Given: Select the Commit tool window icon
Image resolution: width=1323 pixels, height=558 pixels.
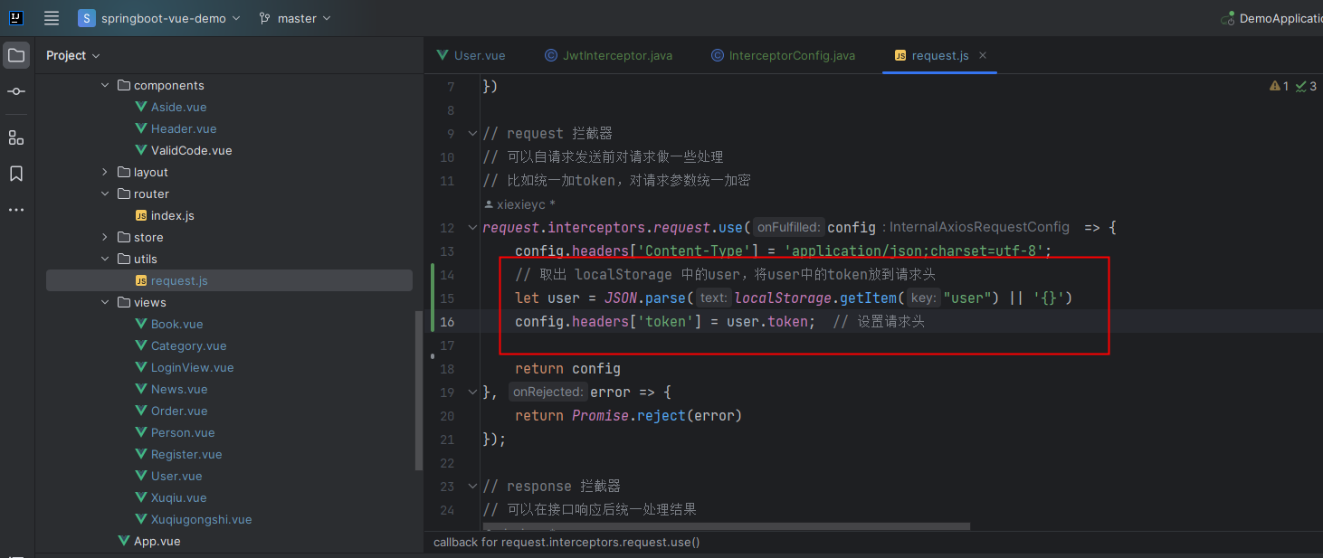Looking at the screenshot, I should point(15,90).
